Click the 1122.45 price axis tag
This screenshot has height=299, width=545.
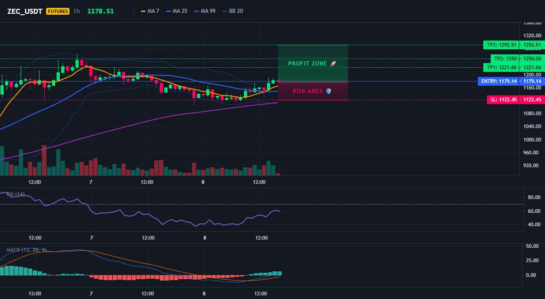pyautogui.click(x=532, y=100)
